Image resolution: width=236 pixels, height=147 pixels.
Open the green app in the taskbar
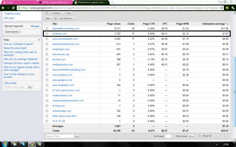click(x=40, y=144)
